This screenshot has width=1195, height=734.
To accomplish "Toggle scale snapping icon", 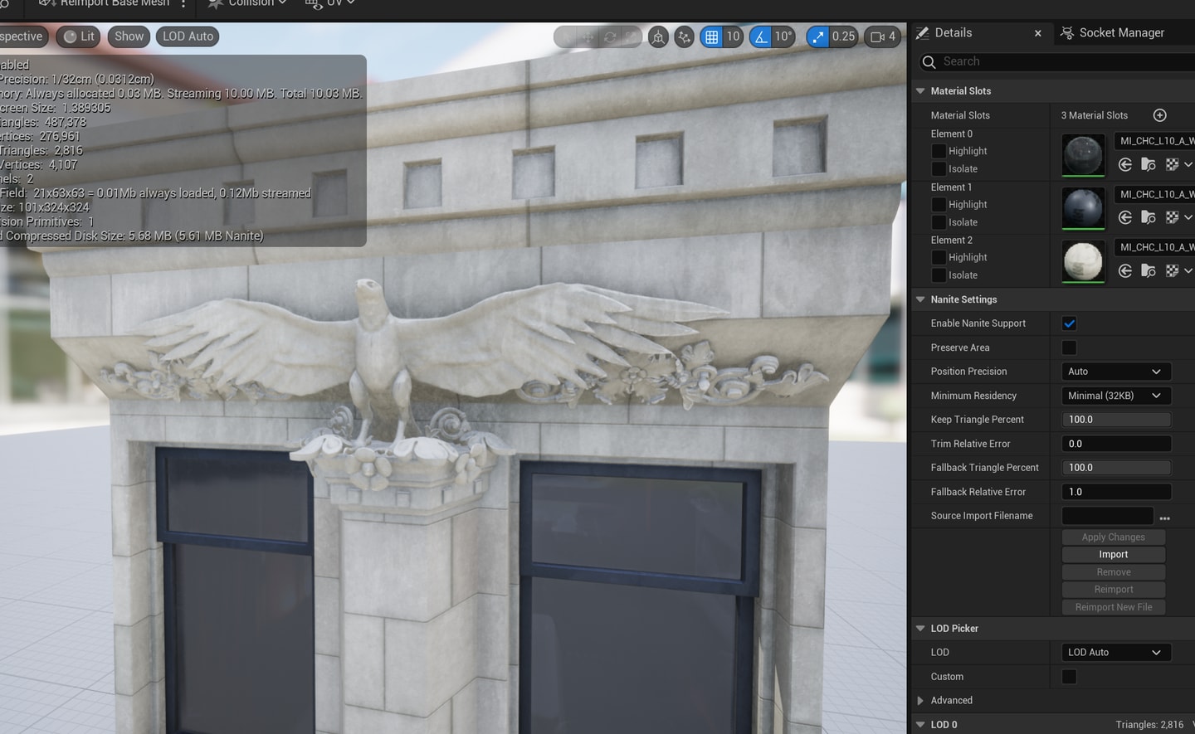I will 818,36.
